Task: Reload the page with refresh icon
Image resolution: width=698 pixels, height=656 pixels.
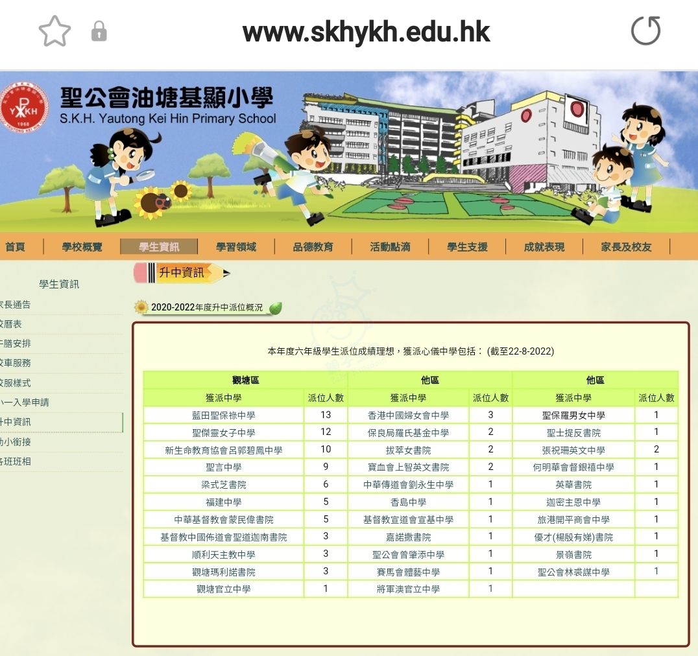Action: pyautogui.click(x=645, y=31)
